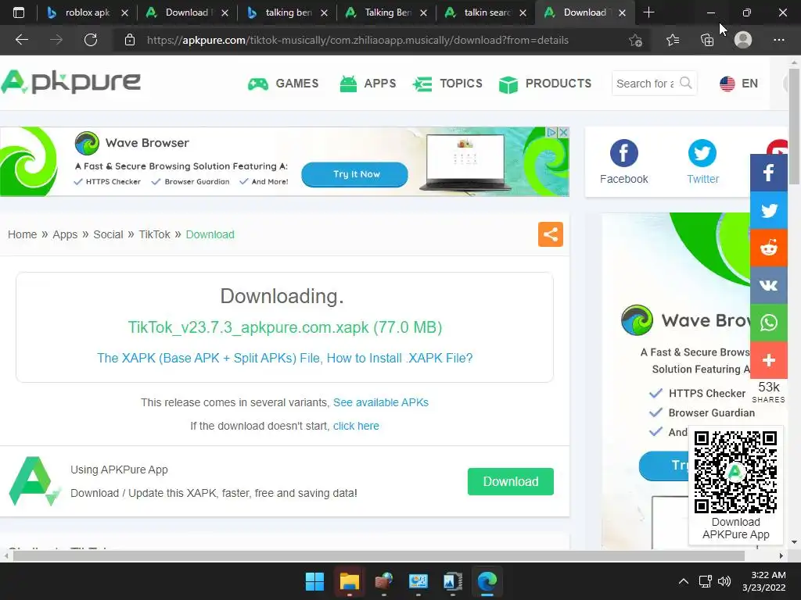Open the APPS menu
This screenshot has height=600, width=801.
[x=368, y=83]
